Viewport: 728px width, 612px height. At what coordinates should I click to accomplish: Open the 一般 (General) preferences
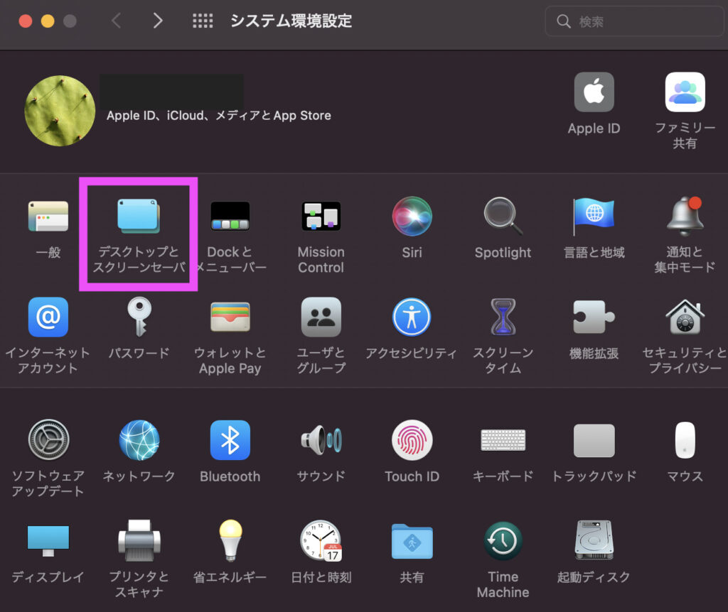pos(48,216)
